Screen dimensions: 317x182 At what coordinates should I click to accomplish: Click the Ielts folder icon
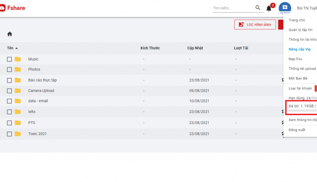click(18, 112)
